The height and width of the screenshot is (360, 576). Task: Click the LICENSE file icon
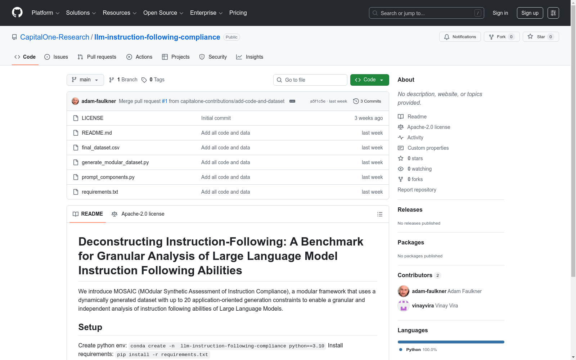coord(76,118)
